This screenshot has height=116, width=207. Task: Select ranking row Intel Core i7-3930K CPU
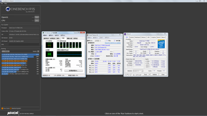pos(20,57)
